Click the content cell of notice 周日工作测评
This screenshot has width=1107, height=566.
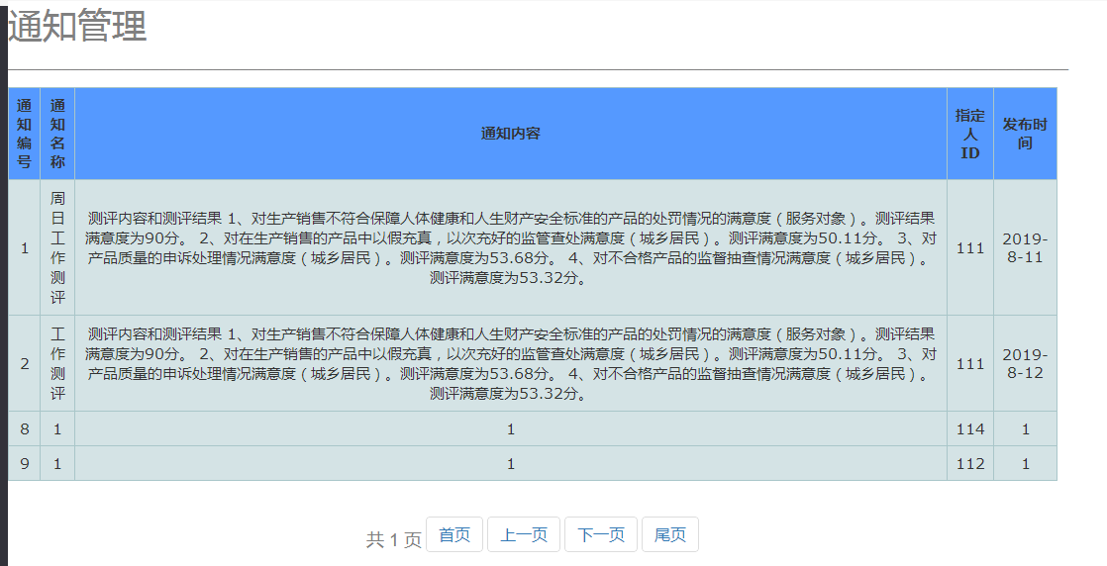coord(511,247)
